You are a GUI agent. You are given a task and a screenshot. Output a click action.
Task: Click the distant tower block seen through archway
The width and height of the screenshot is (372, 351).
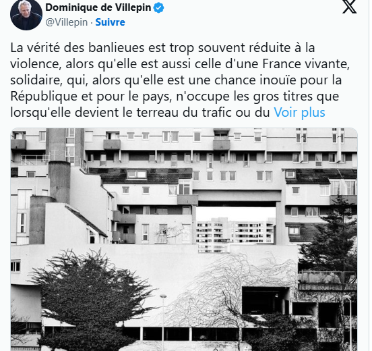[235, 233]
